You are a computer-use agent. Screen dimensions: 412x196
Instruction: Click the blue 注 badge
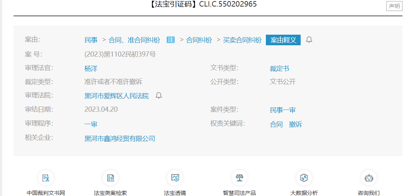pos(171,40)
